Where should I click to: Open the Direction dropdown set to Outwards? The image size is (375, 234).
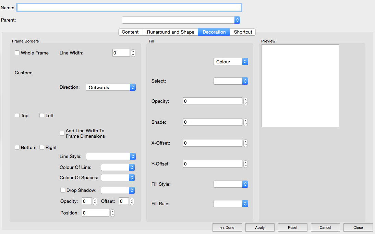coord(110,87)
